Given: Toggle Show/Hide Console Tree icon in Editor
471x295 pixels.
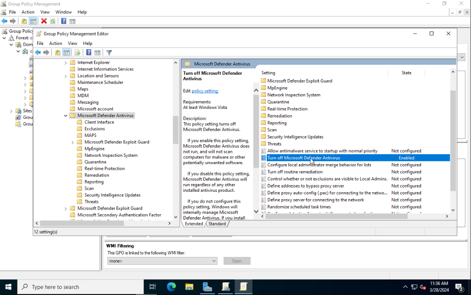Looking at the screenshot, I should (x=66, y=53).
